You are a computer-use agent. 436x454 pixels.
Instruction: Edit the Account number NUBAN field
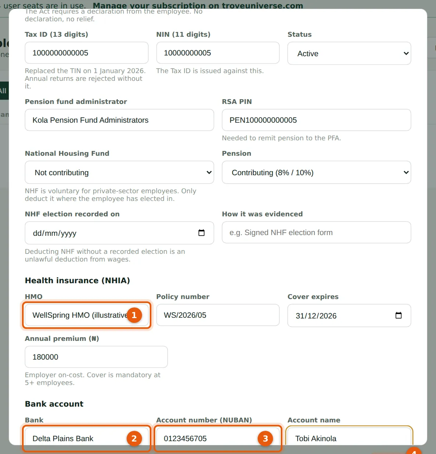point(218,439)
